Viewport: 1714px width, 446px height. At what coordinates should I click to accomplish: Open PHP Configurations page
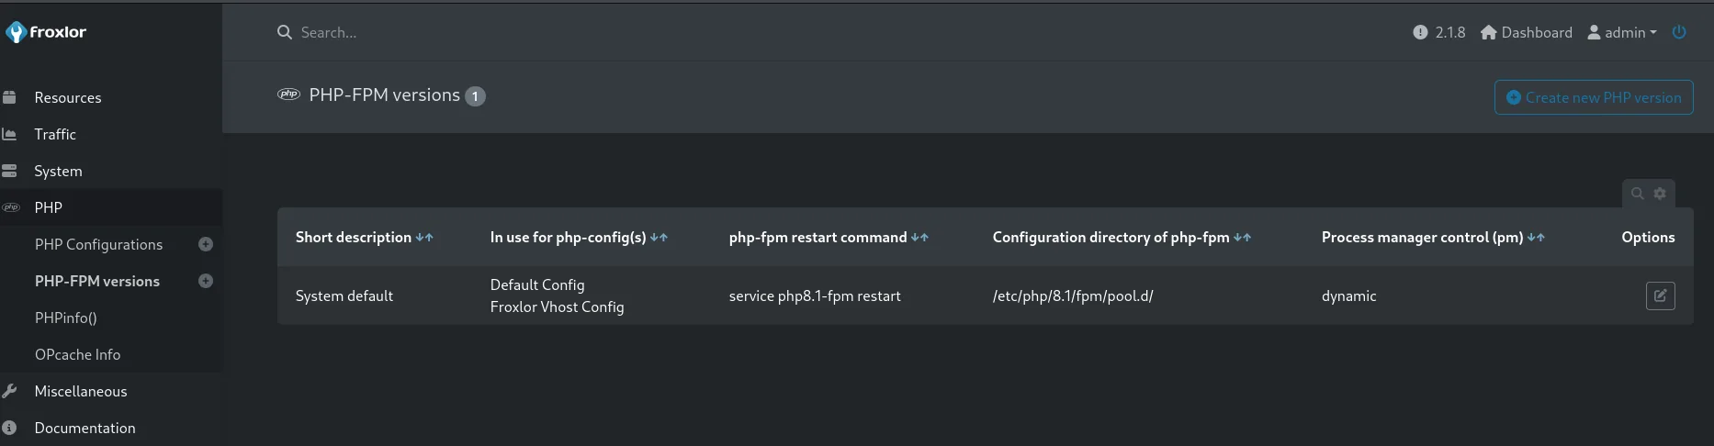click(x=98, y=244)
